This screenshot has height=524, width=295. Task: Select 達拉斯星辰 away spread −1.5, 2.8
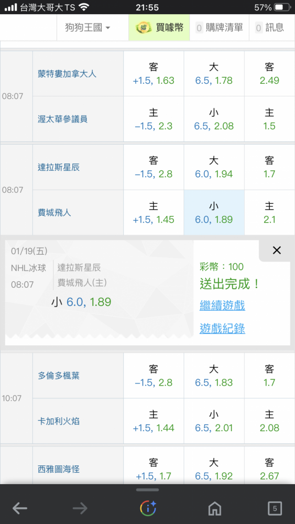click(x=154, y=167)
